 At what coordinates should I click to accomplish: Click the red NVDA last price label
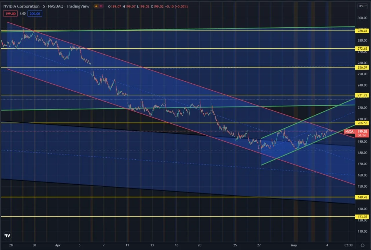[350, 132]
